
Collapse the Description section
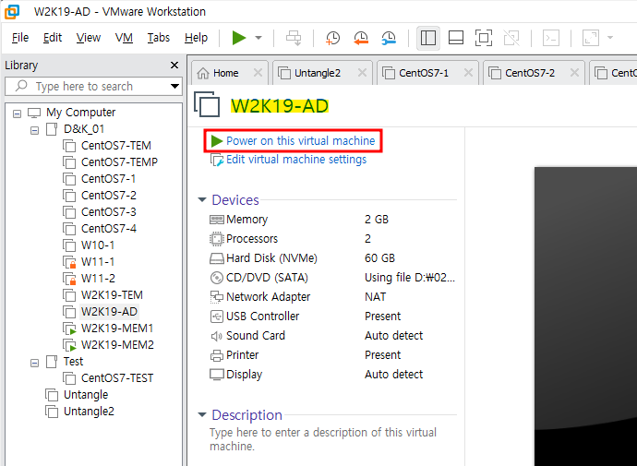point(202,415)
